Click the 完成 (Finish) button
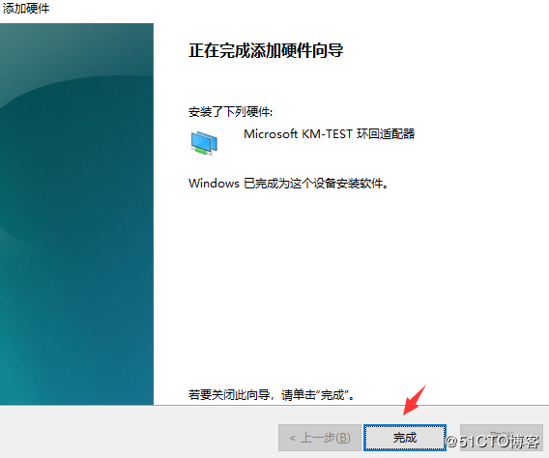The image size is (549, 458). click(x=405, y=438)
